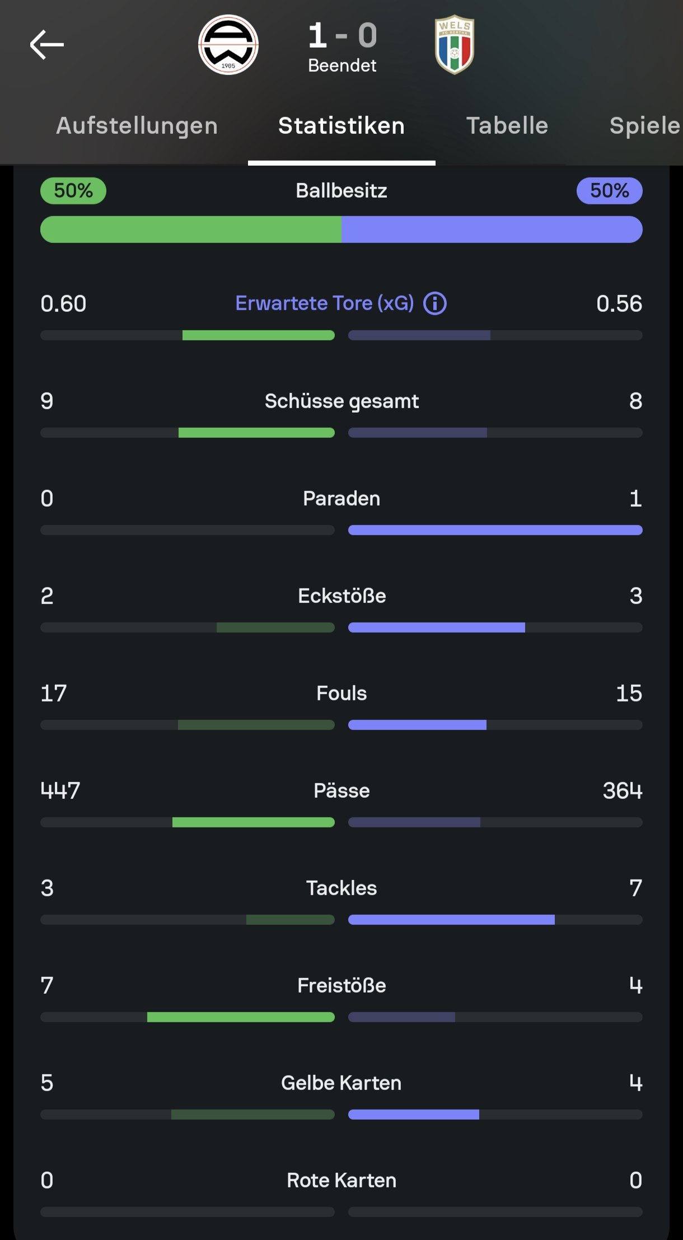Select the Statistiken tab
This screenshot has width=683, height=1240.
point(341,125)
